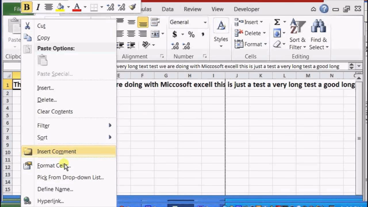Select Insert Comment from the context menu

pos(57,152)
